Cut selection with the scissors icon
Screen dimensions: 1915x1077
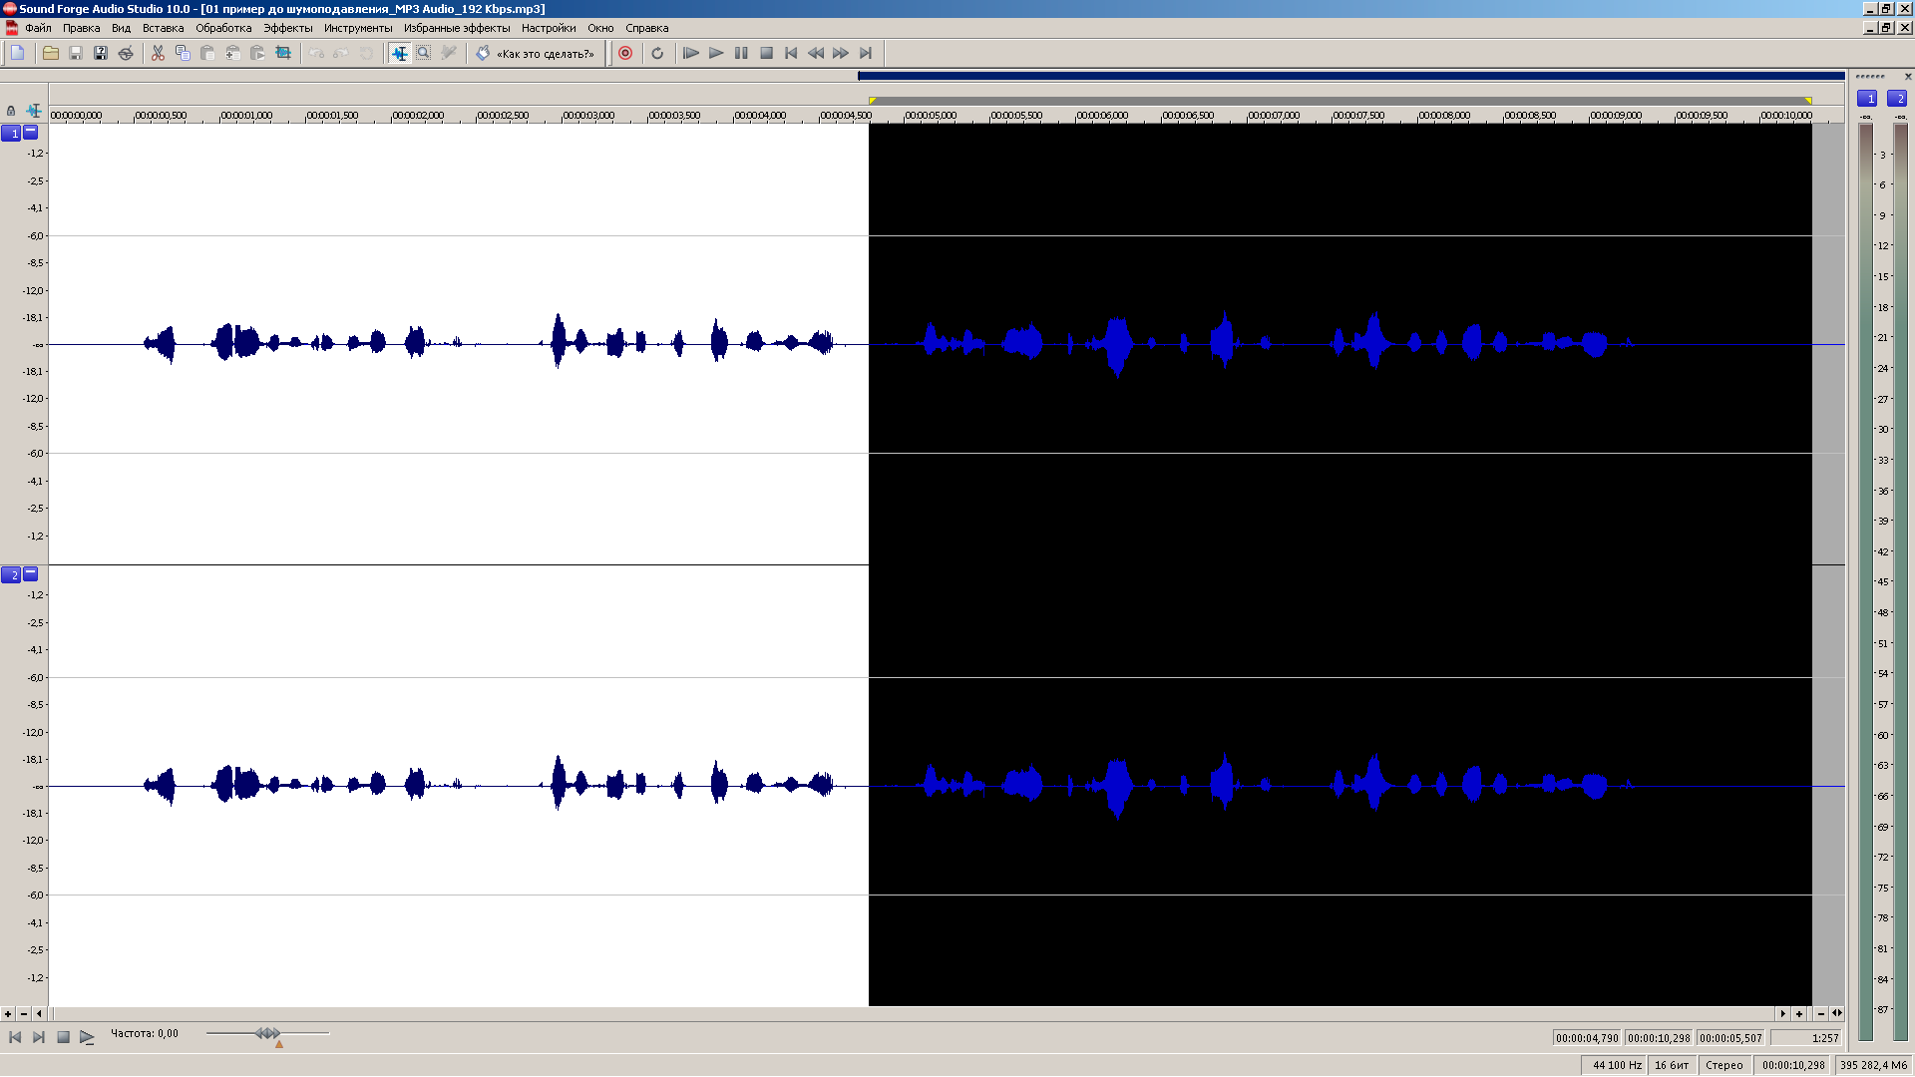click(158, 53)
